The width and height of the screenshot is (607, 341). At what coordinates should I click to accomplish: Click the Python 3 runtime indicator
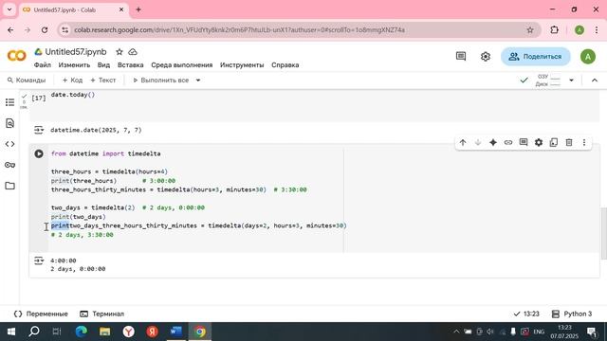coord(572,314)
